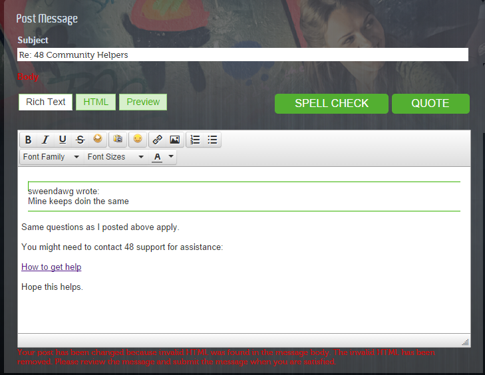Screen dimensions: 485x375
Task: Toggle underline formatting
Action: point(63,140)
